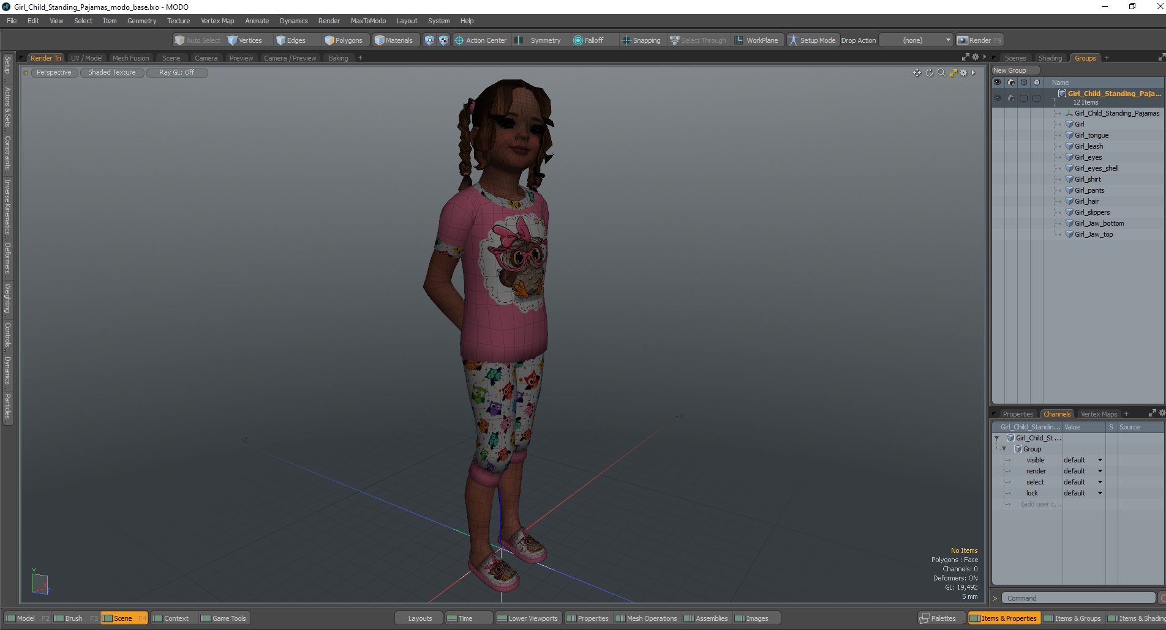This screenshot has width=1166, height=630.
Task: Select the Girl_eyes_shell item
Action: coord(1097,168)
